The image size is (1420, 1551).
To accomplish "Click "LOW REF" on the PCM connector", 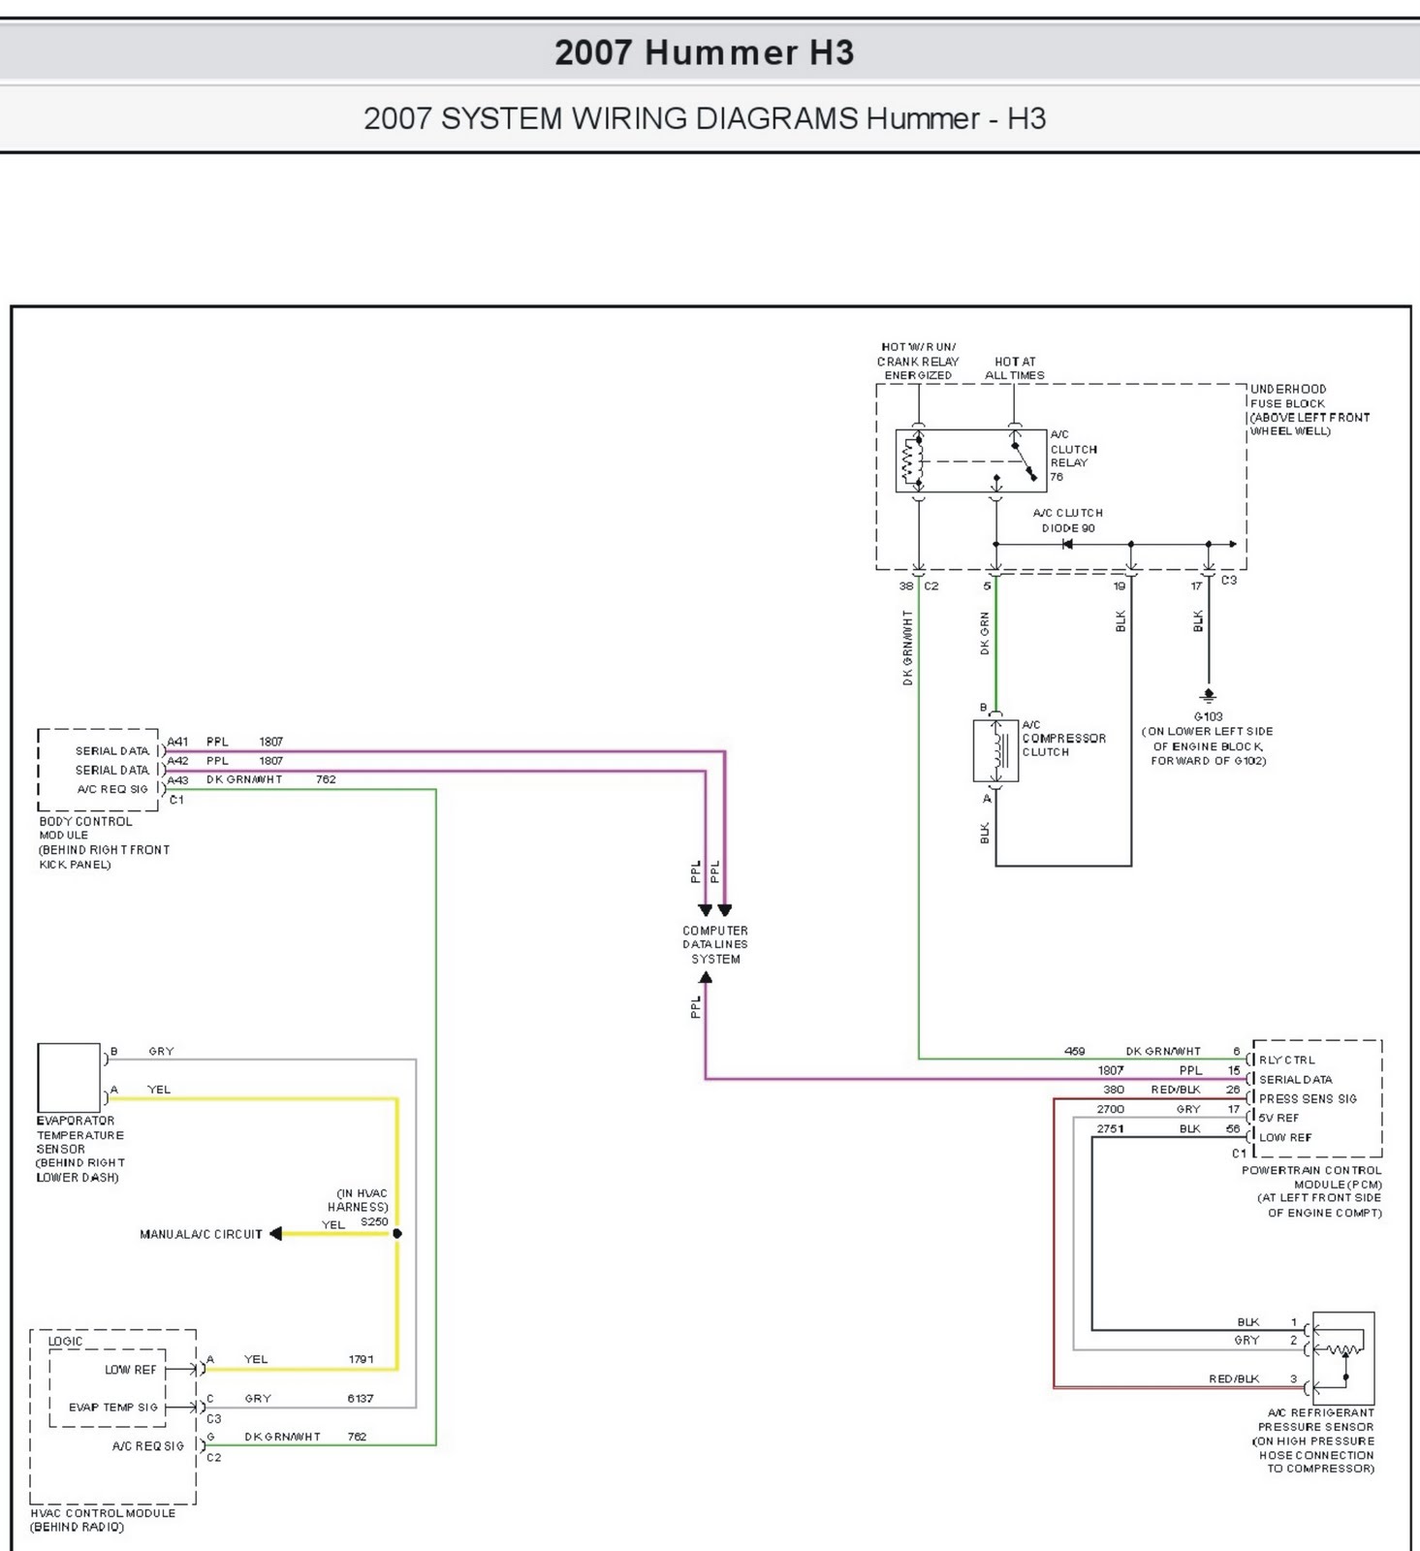I will click(1285, 1137).
